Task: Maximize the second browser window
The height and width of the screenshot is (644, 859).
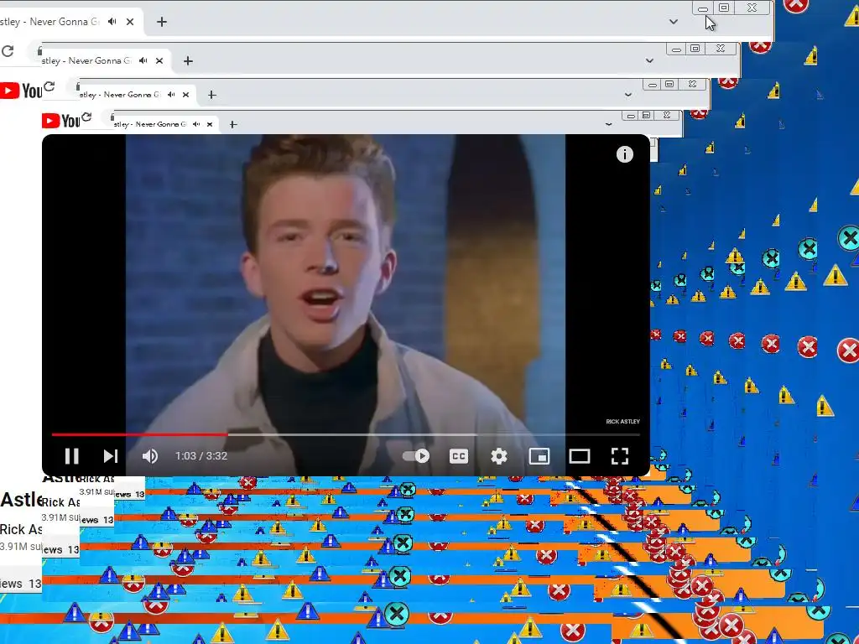Action: pyautogui.click(x=695, y=49)
